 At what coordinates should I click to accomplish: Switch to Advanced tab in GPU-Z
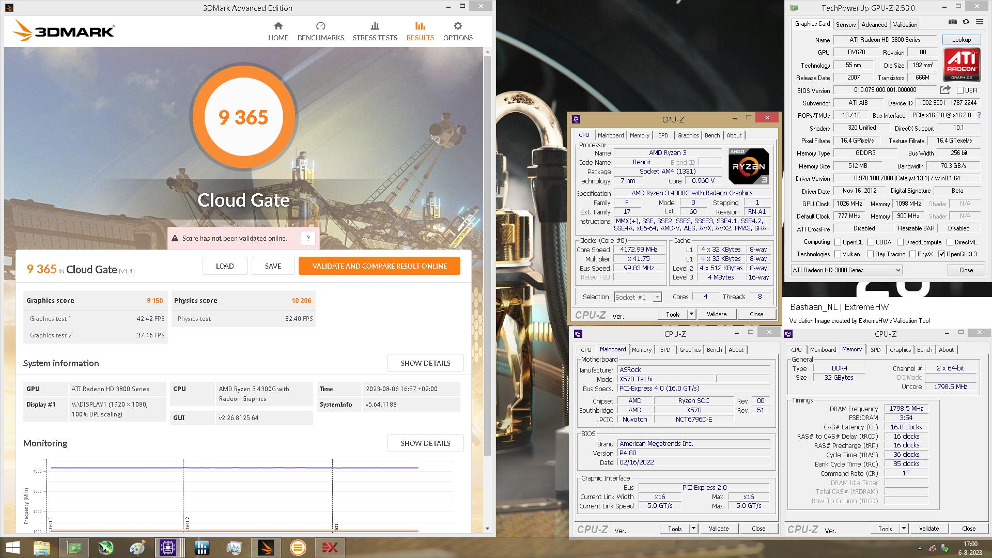tap(874, 24)
